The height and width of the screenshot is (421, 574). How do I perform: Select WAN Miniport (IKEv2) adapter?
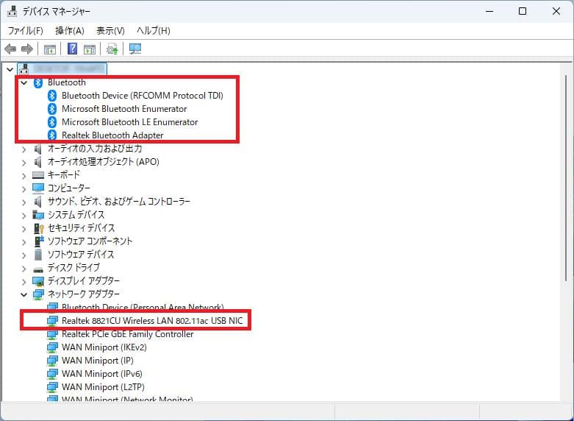click(104, 347)
